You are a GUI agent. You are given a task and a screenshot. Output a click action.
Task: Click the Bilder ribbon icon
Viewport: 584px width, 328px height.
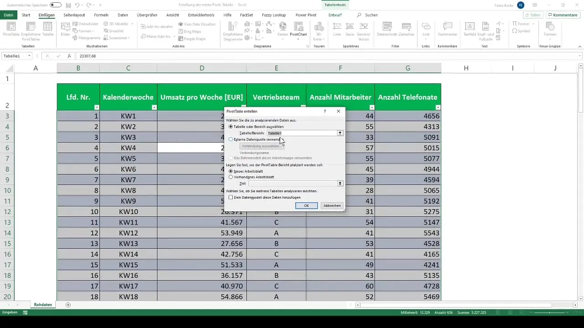click(65, 30)
